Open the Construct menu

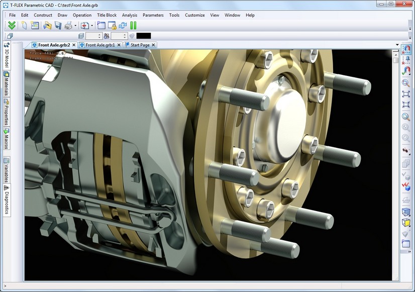pos(43,15)
